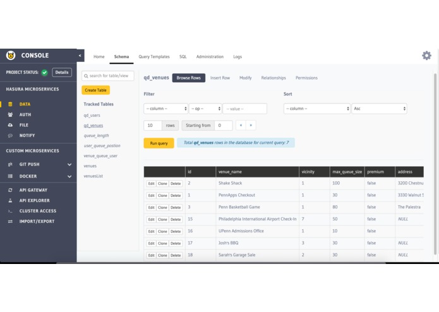Click the Philadelphia International Airport Check-In cell
This screenshot has height=312, width=439.
click(x=257, y=219)
